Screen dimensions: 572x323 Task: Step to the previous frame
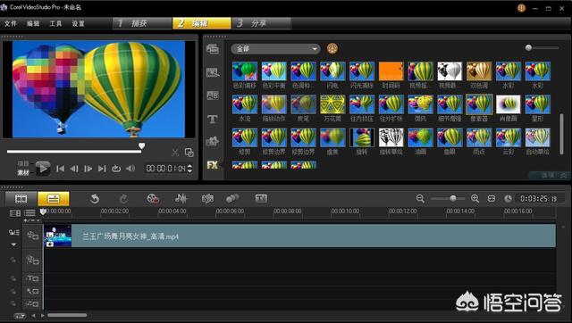point(74,169)
